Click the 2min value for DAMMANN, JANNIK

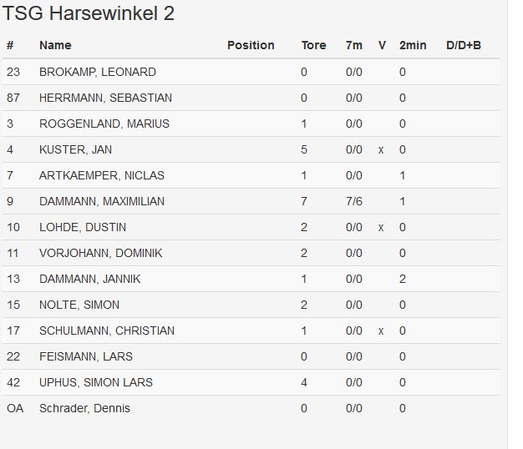pos(403,279)
